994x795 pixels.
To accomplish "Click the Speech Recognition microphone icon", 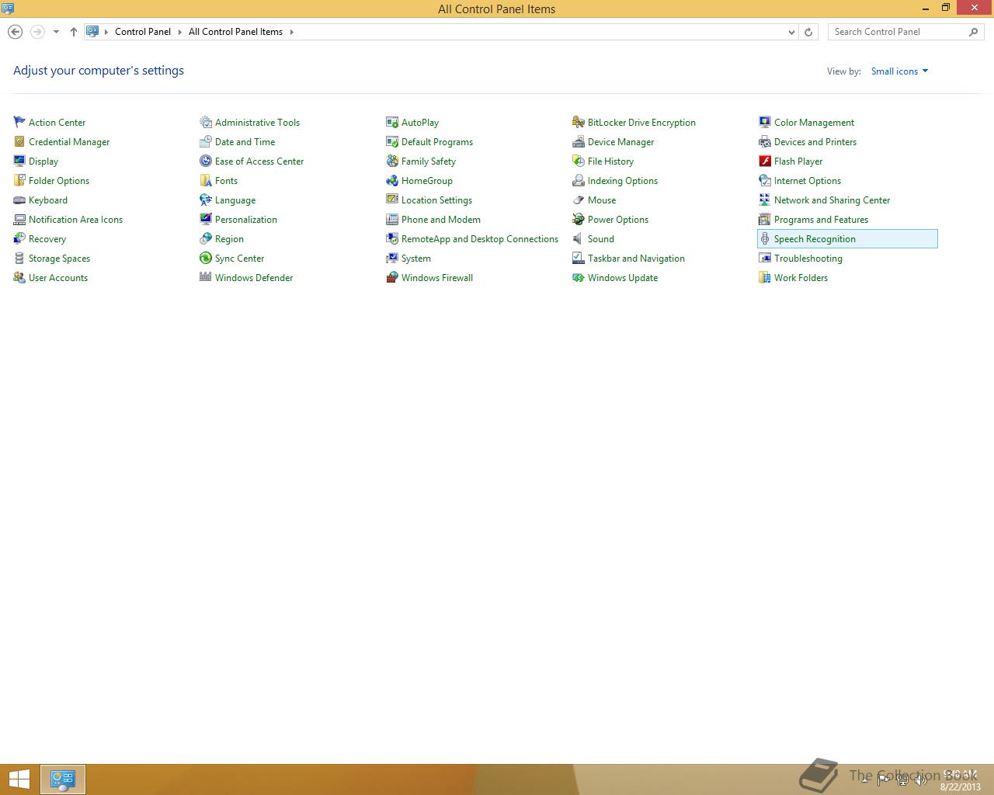I will tap(765, 238).
